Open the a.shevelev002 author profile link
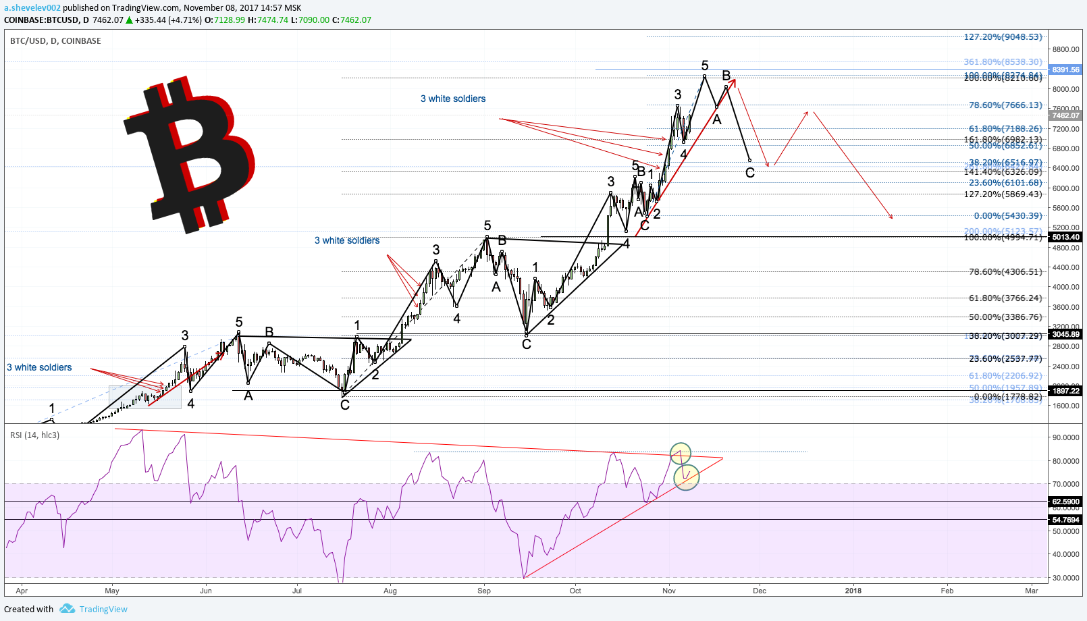The image size is (1087, 621). pos(32,7)
